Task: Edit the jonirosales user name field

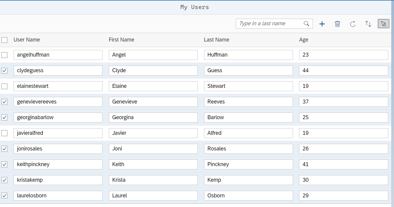Action: 58,149
